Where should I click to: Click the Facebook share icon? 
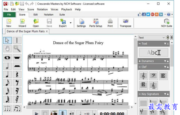tap(144, 15)
